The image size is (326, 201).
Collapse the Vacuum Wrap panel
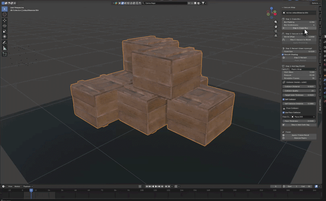(x=282, y=7)
